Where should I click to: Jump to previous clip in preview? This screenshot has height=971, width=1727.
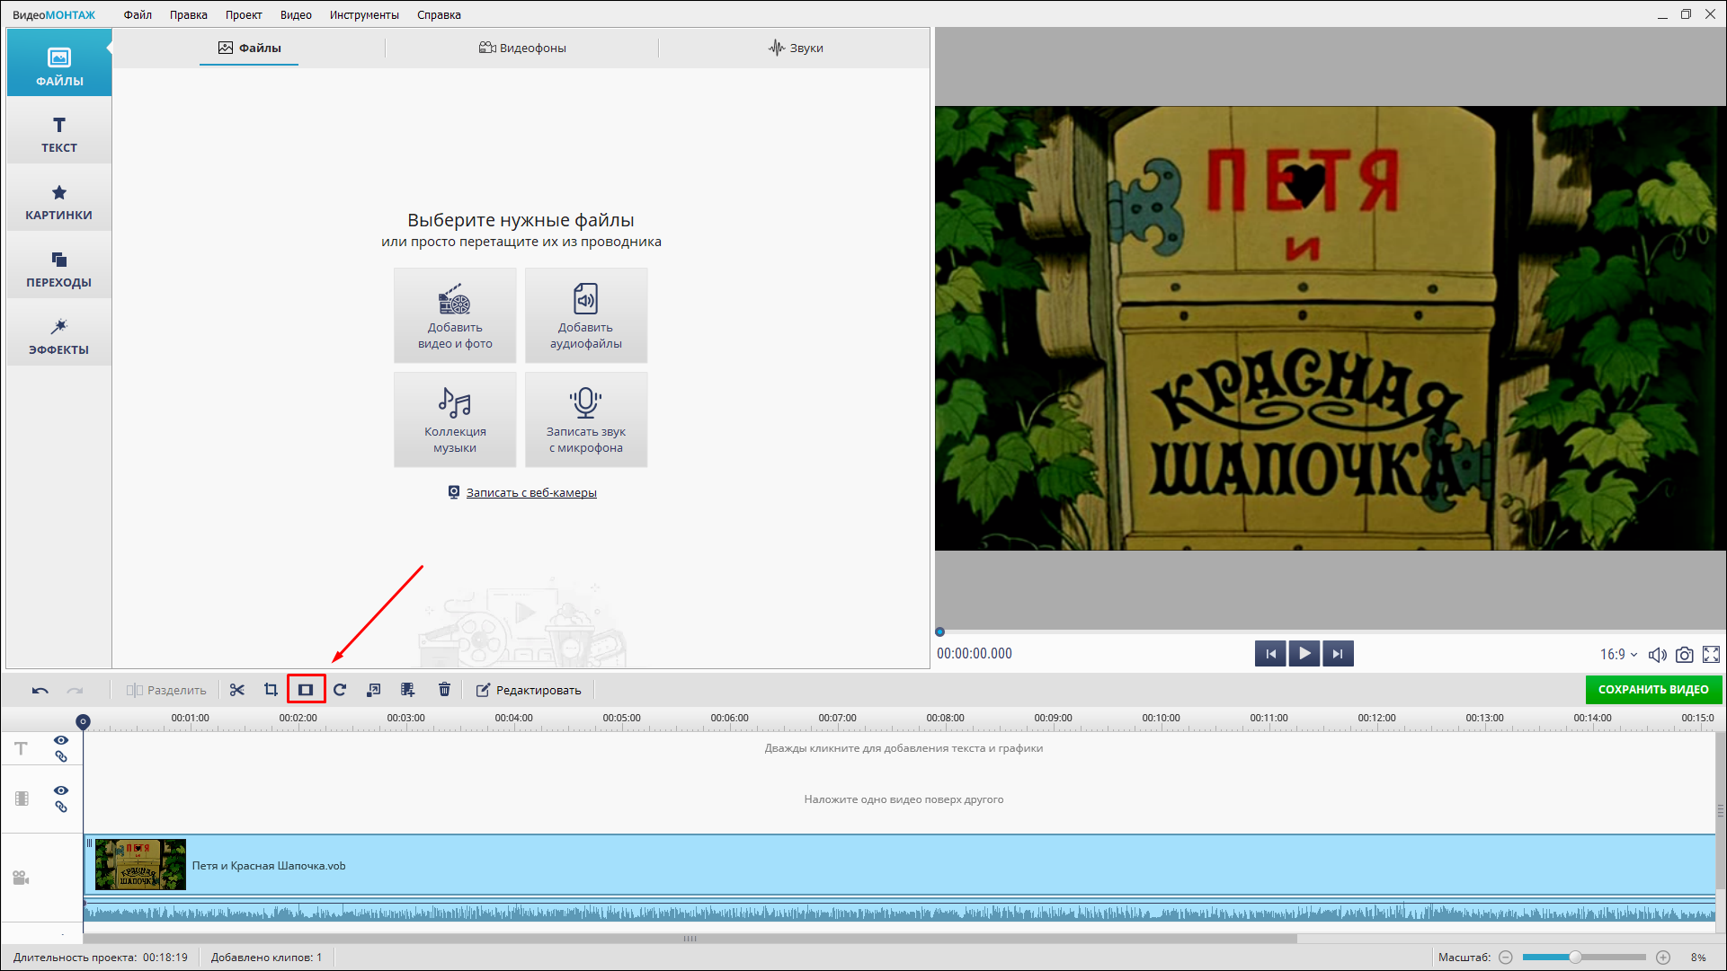(1270, 654)
